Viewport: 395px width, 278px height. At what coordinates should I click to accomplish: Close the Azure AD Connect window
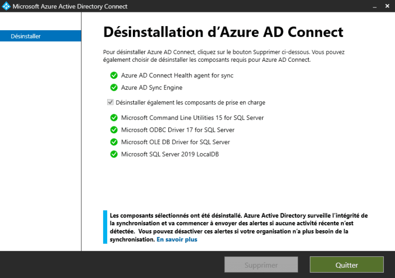tap(387, 6)
